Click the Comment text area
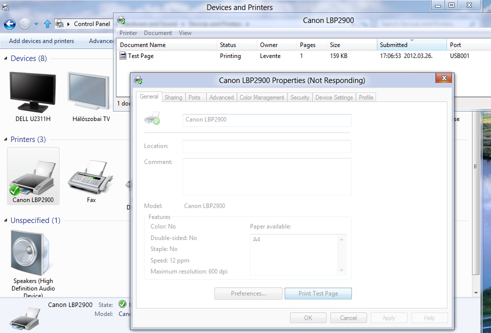Screen dimensions: 491x333 (x=267, y=176)
